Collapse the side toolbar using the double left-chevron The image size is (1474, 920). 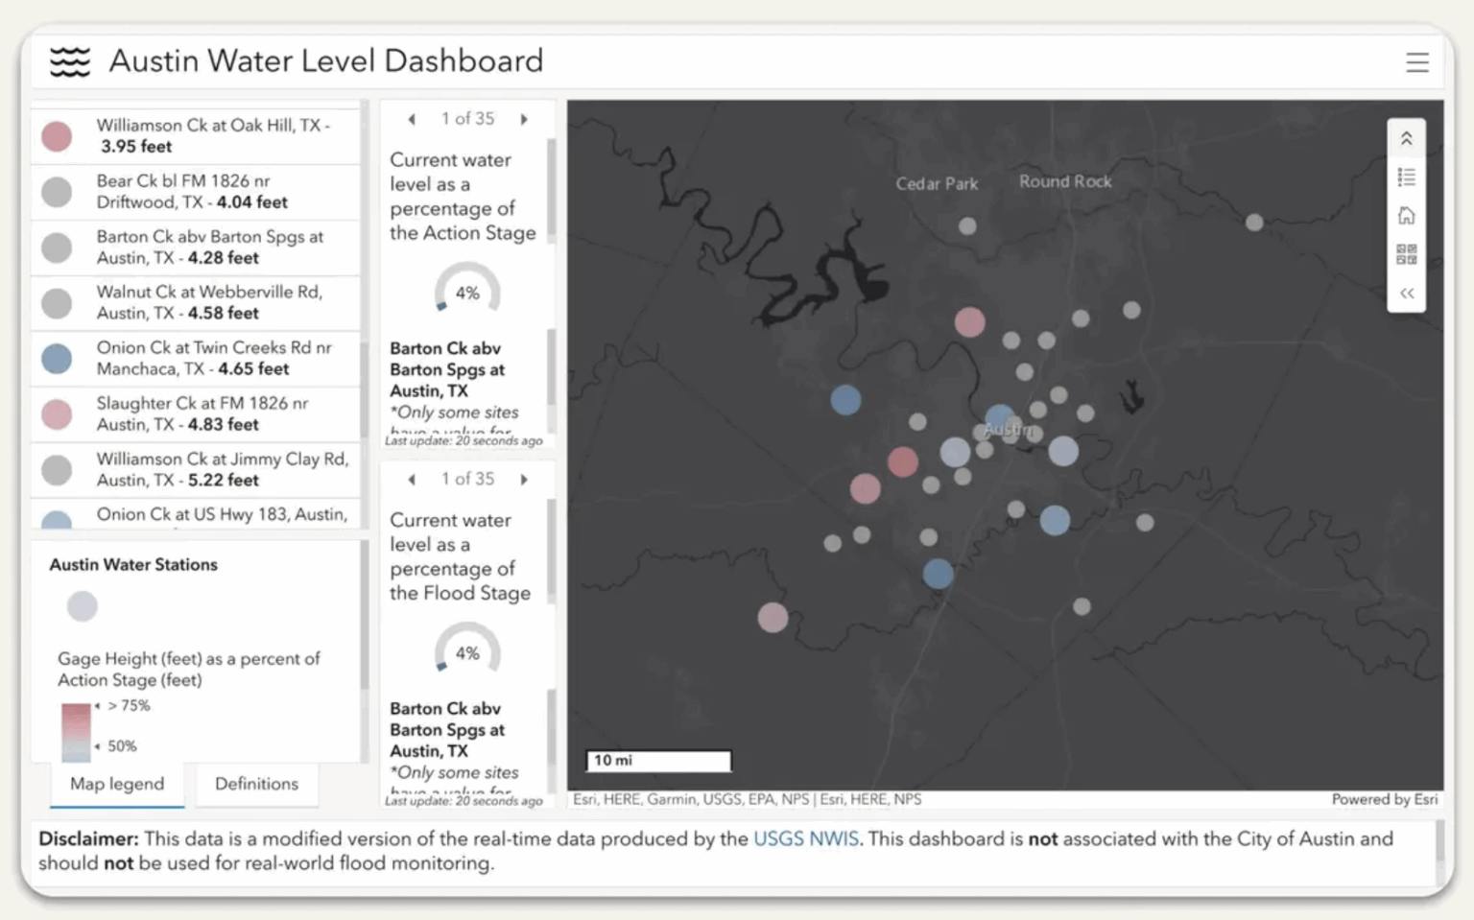1406,294
